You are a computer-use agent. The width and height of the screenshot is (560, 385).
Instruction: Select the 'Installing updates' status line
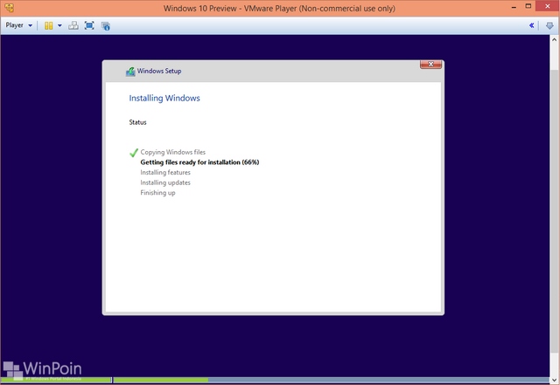coord(165,182)
